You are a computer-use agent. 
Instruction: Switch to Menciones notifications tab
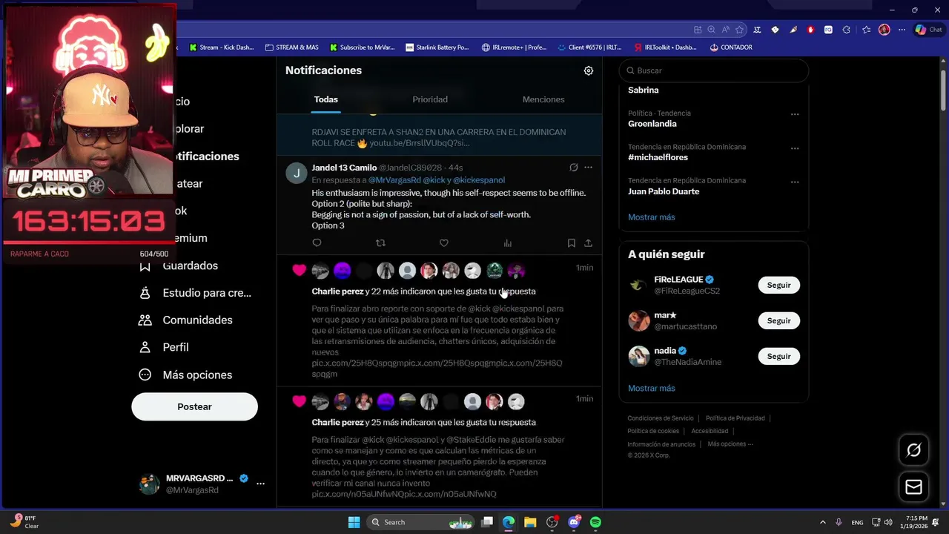click(x=543, y=99)
